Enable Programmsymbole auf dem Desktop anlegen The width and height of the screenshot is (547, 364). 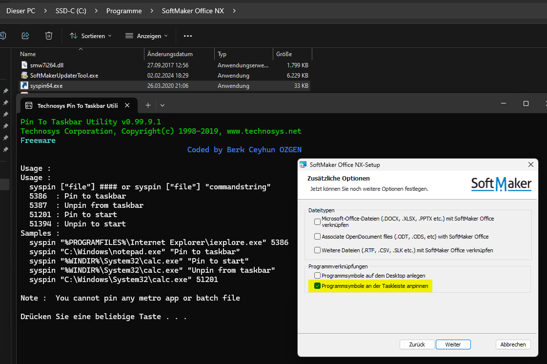[317, 276]
